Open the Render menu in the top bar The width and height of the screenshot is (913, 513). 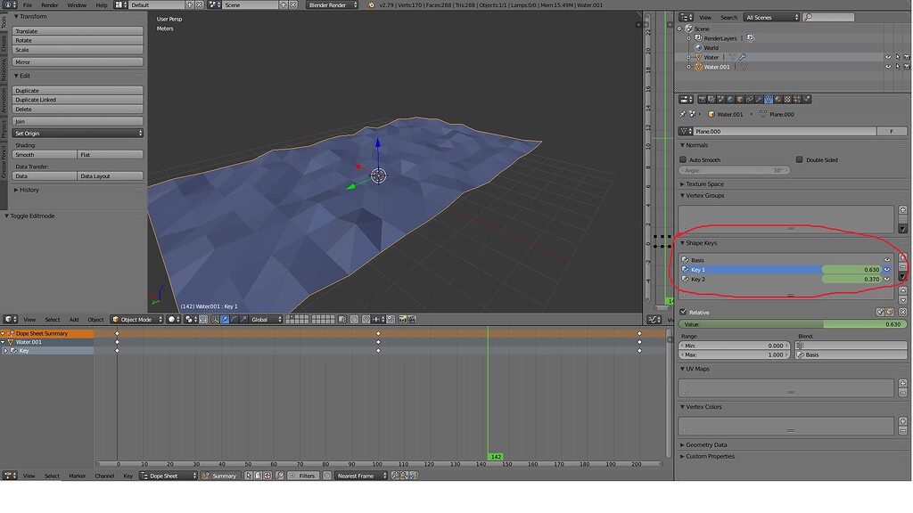tap(50, 4)
